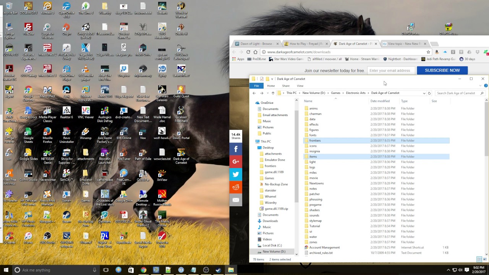Go up one folder level in Explorer
489x275 pixels.
pyautogui.click(x=273, y=93)
